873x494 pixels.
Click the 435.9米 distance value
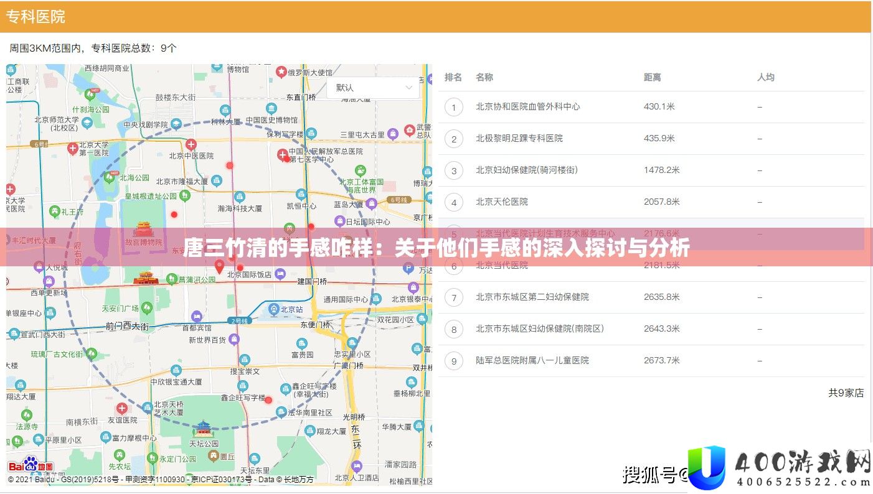pos(659,138)
